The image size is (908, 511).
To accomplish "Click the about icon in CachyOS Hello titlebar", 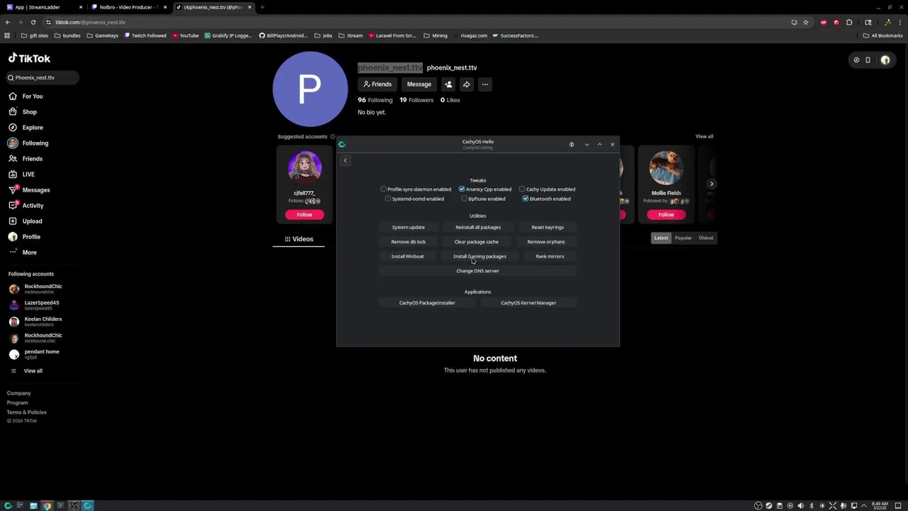I will pos(571,145).
